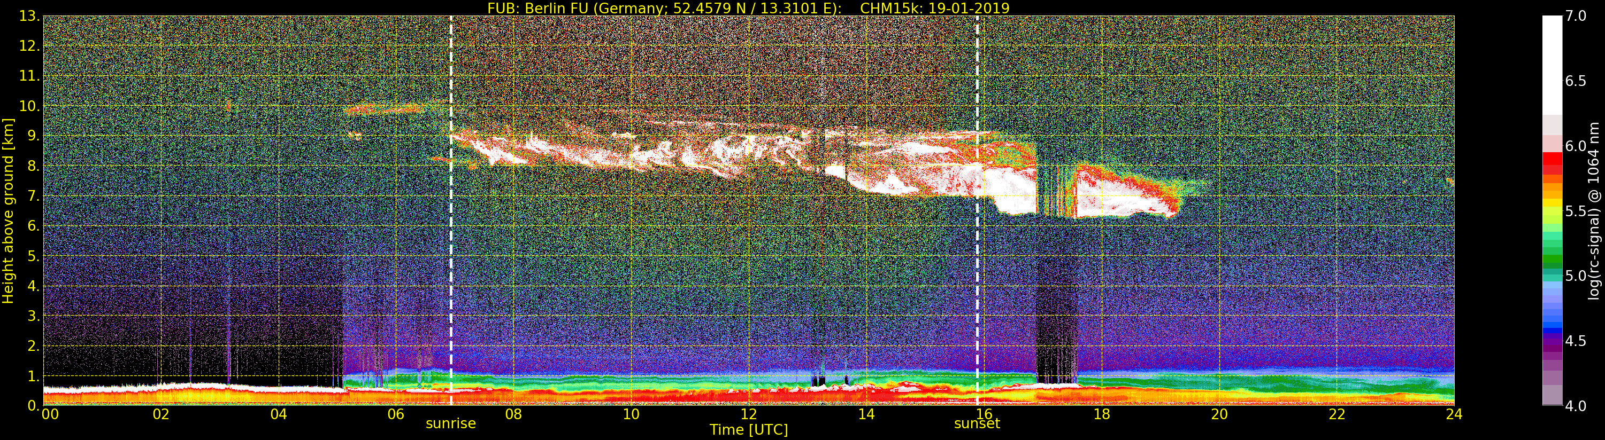The image size is (1605, 440).
Task: Click time-axis tick label "24"
Action: [1454, 414]
